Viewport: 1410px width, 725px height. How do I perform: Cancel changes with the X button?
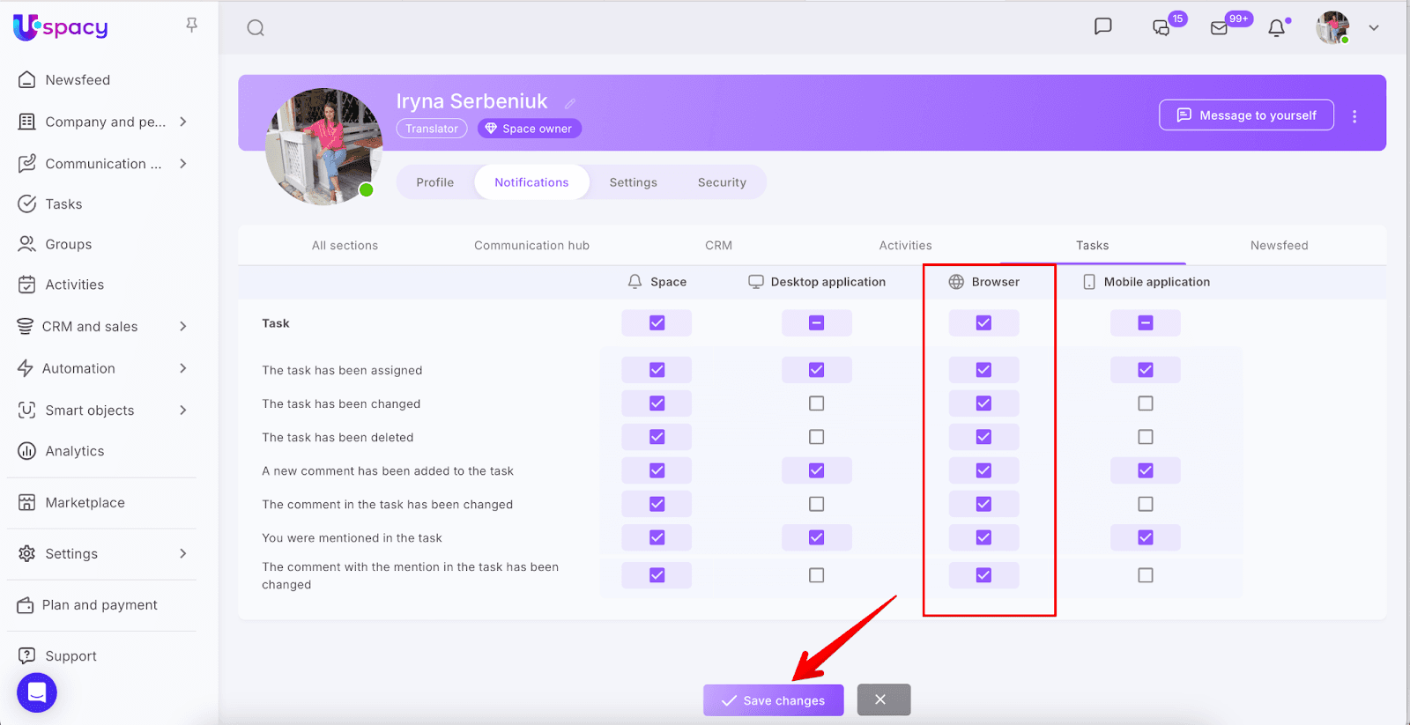[883, 699]
